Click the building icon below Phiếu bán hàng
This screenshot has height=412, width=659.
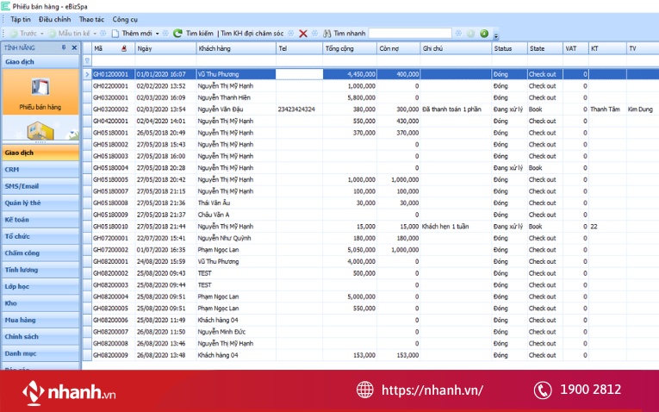click(40, 131)
